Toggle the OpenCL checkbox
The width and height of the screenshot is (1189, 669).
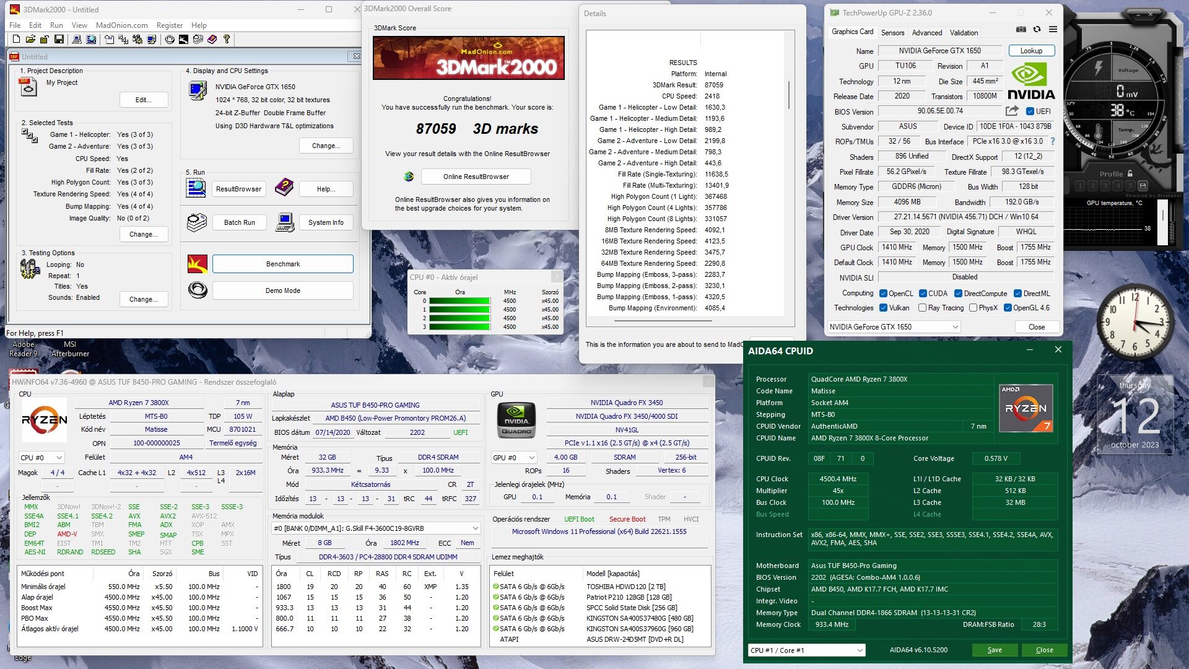(x=883, y=294)
